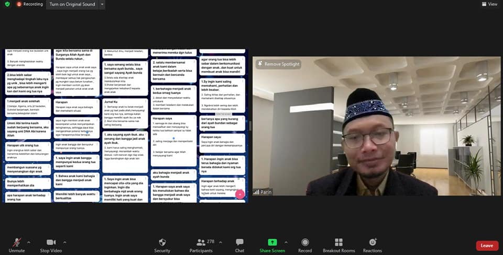This screenshot has width=503, height=255.
Task: Expand audio options arrow next to Unmute
Action: tap(28, 242)
